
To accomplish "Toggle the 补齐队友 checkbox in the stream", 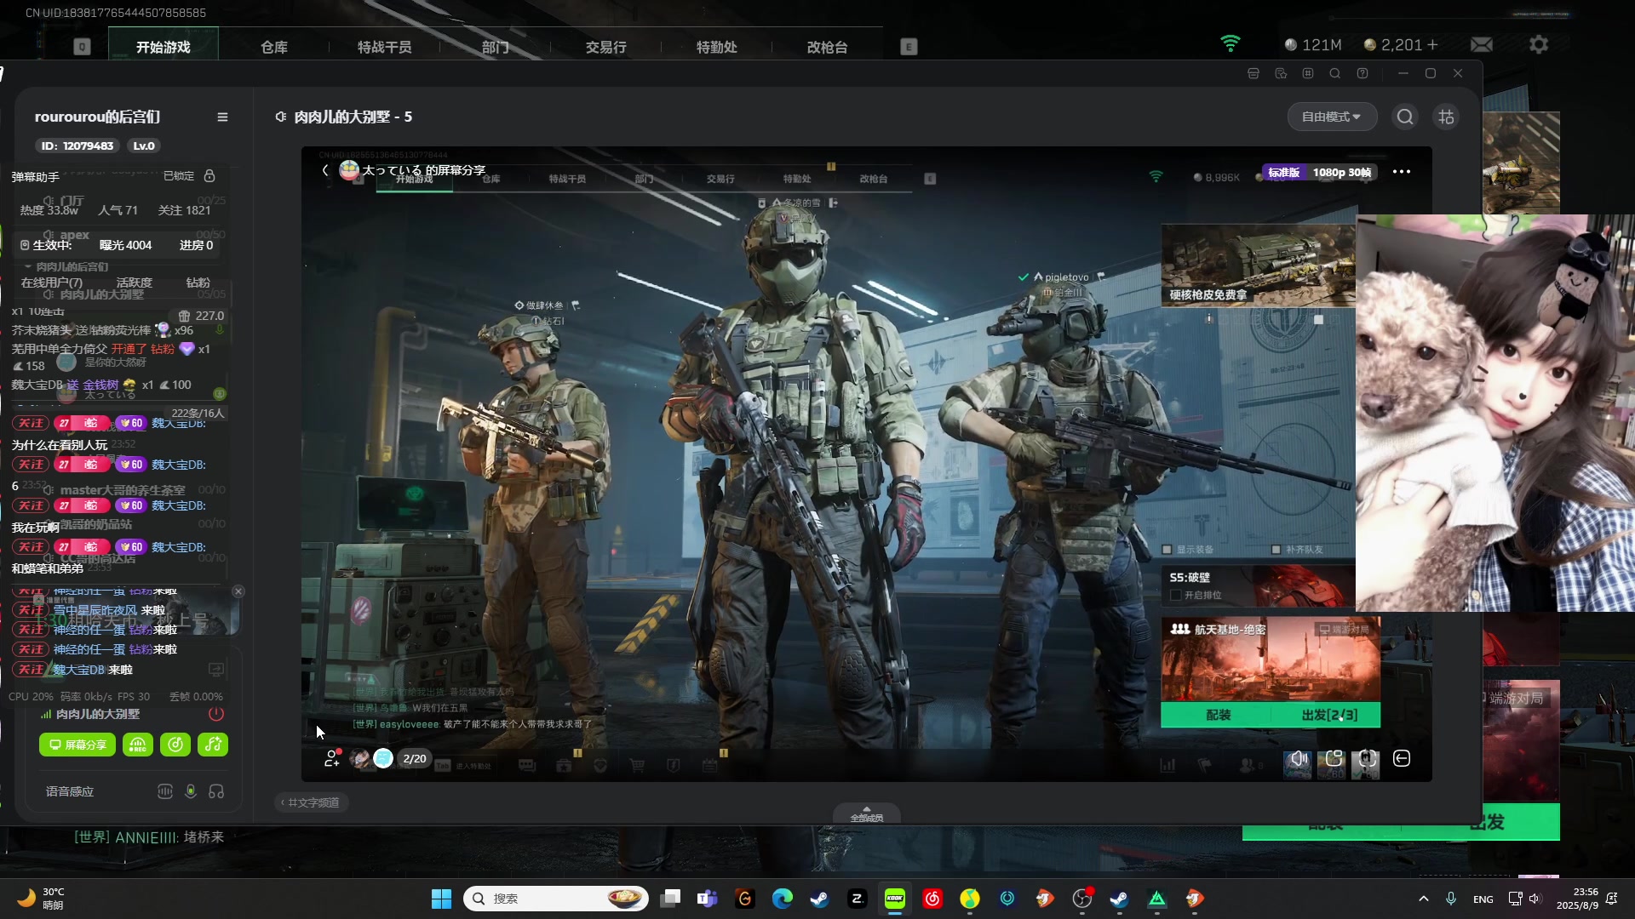I will click(1276, 550).
